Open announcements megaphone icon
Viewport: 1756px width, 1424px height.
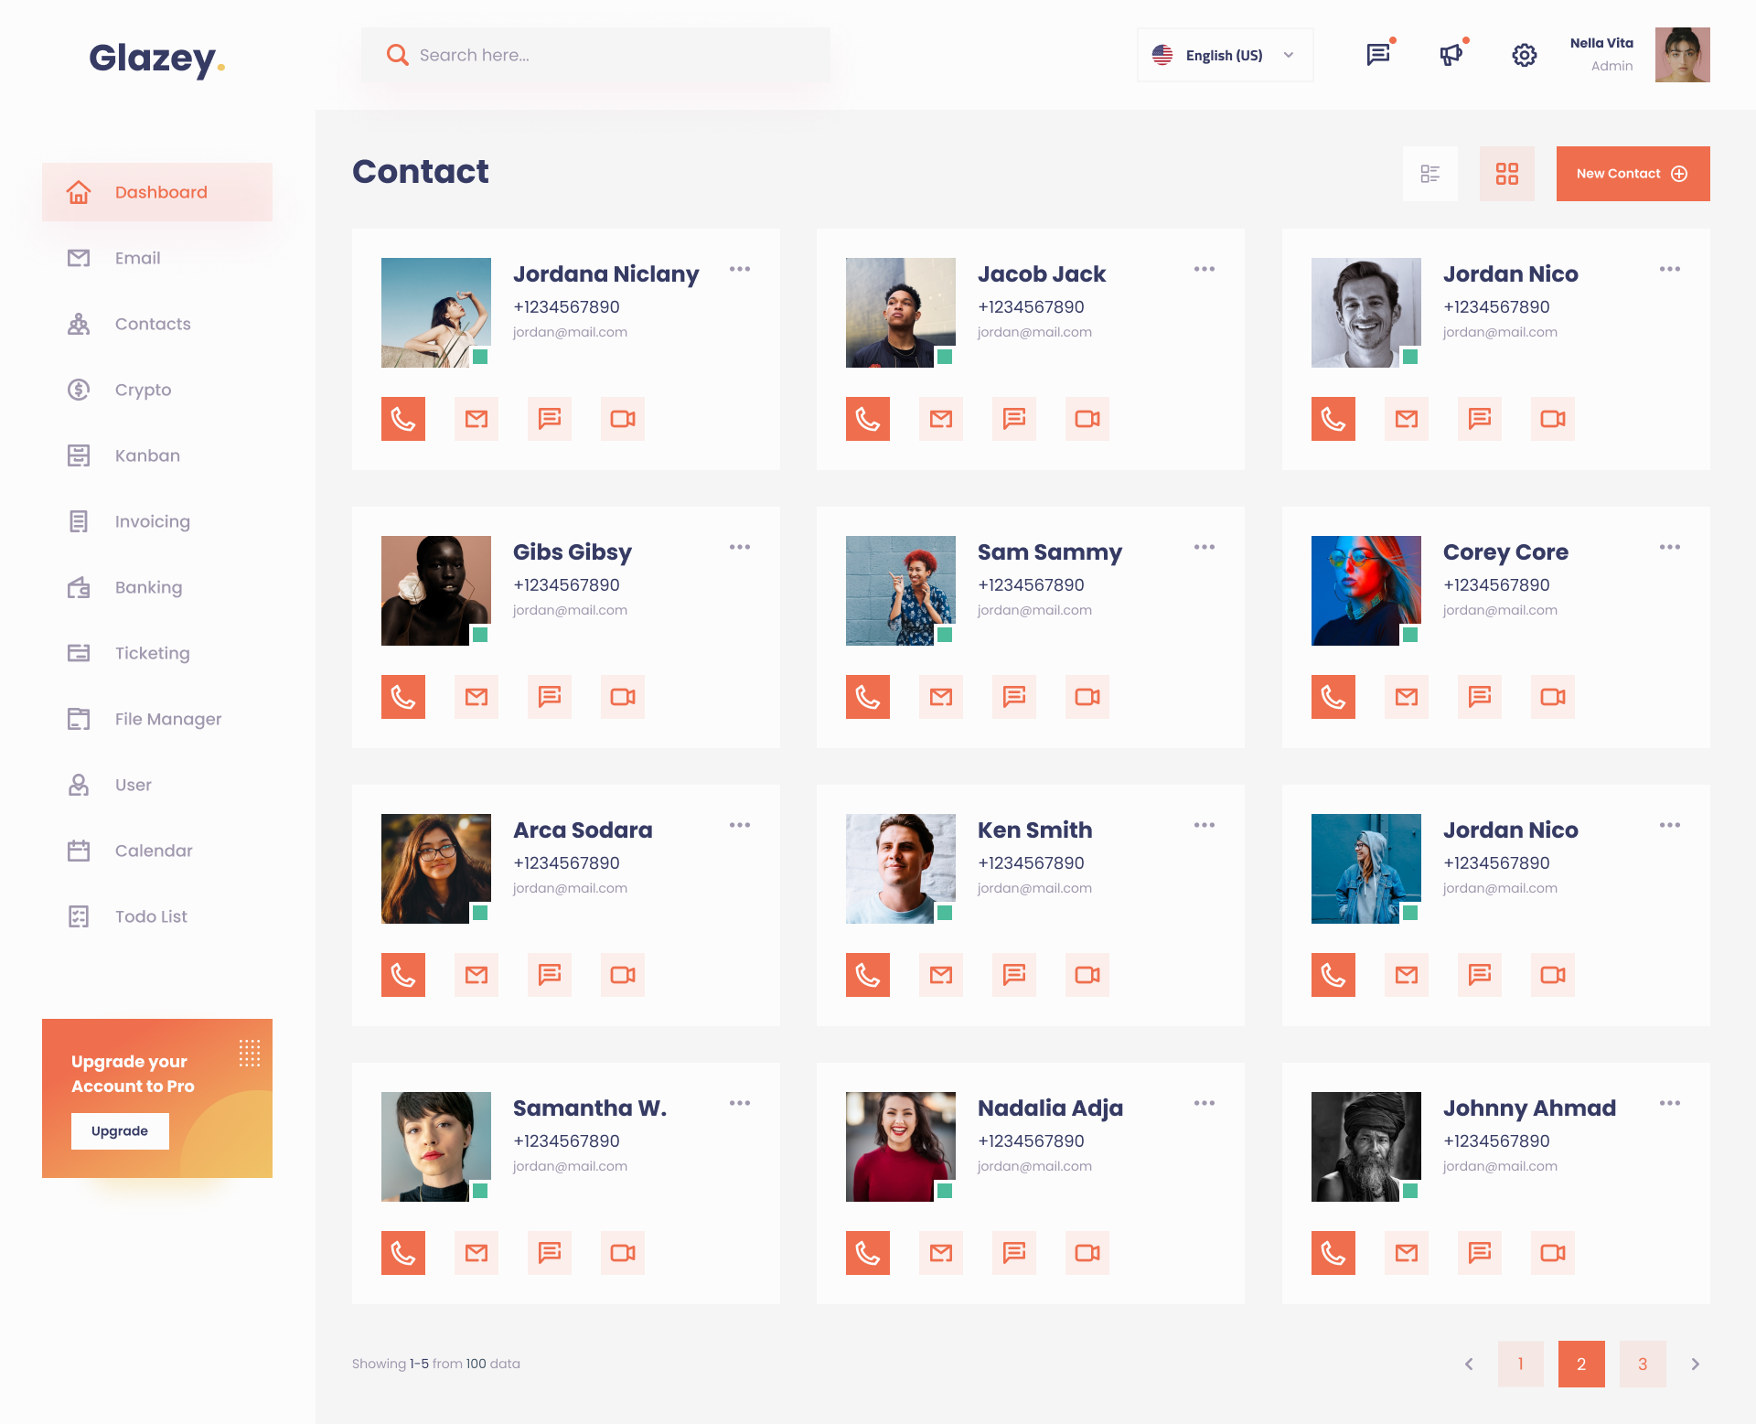1451,55
